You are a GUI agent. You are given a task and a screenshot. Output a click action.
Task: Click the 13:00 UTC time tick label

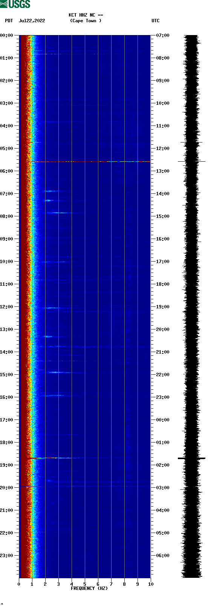pos(163,171)
